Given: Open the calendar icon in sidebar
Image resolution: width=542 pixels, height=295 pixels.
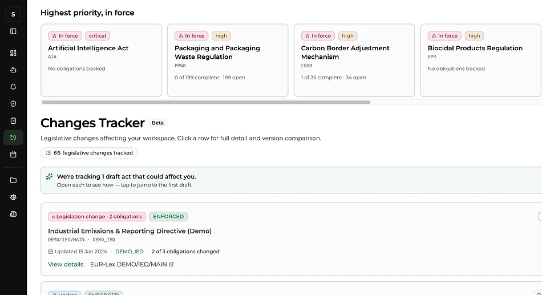Looking at the screenshot, I should pos(13,155).
